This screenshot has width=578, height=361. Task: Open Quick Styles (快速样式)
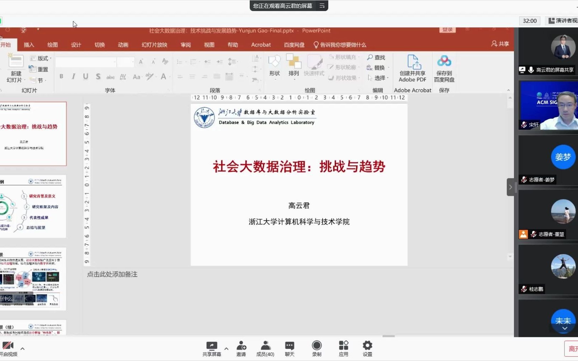coord(314,67)
